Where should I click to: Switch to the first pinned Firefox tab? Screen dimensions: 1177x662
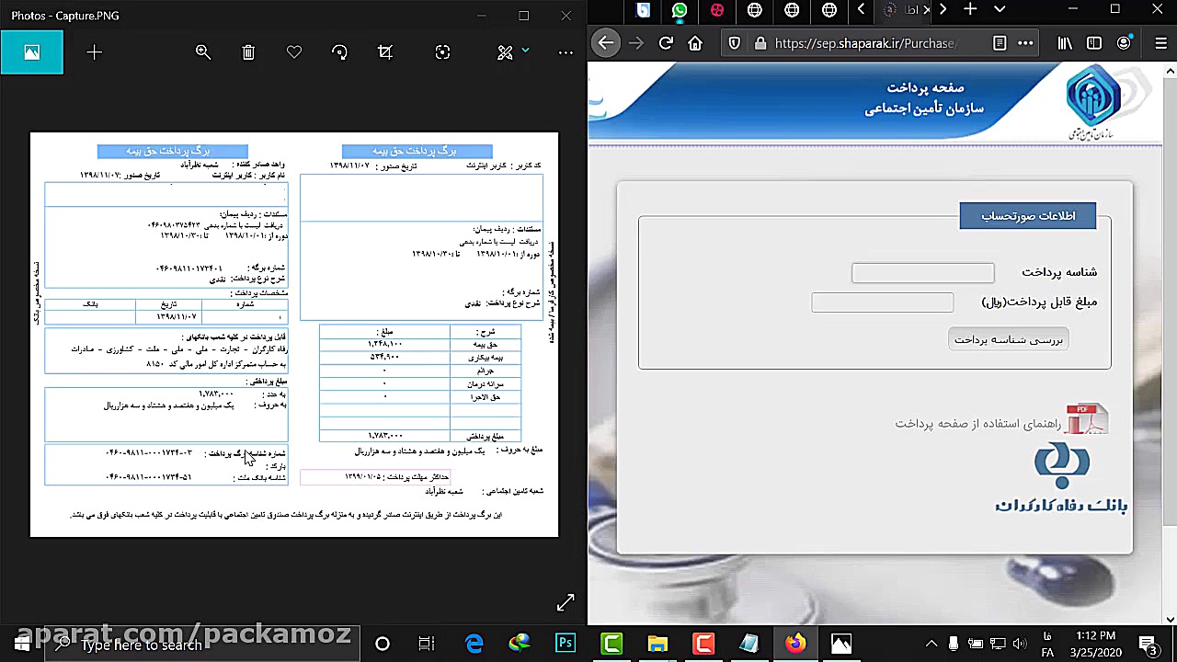(x=643, y=10)
